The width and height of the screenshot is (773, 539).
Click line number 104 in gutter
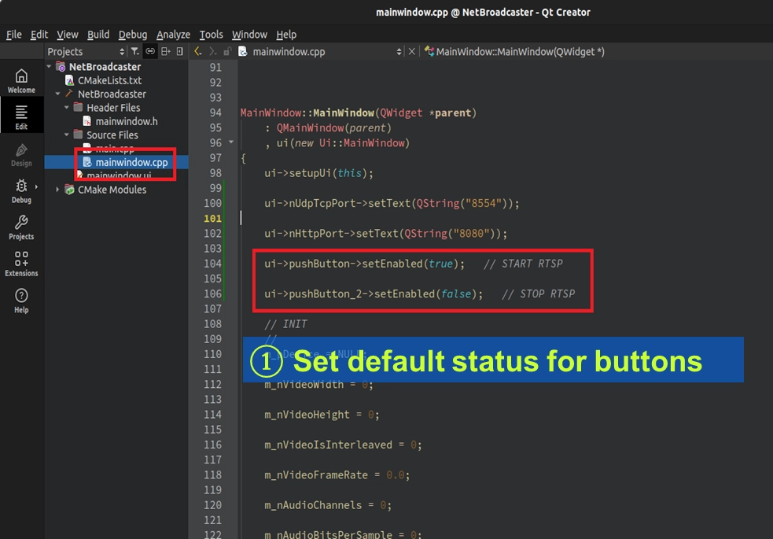pyautogui.click(x=212, y=264)
